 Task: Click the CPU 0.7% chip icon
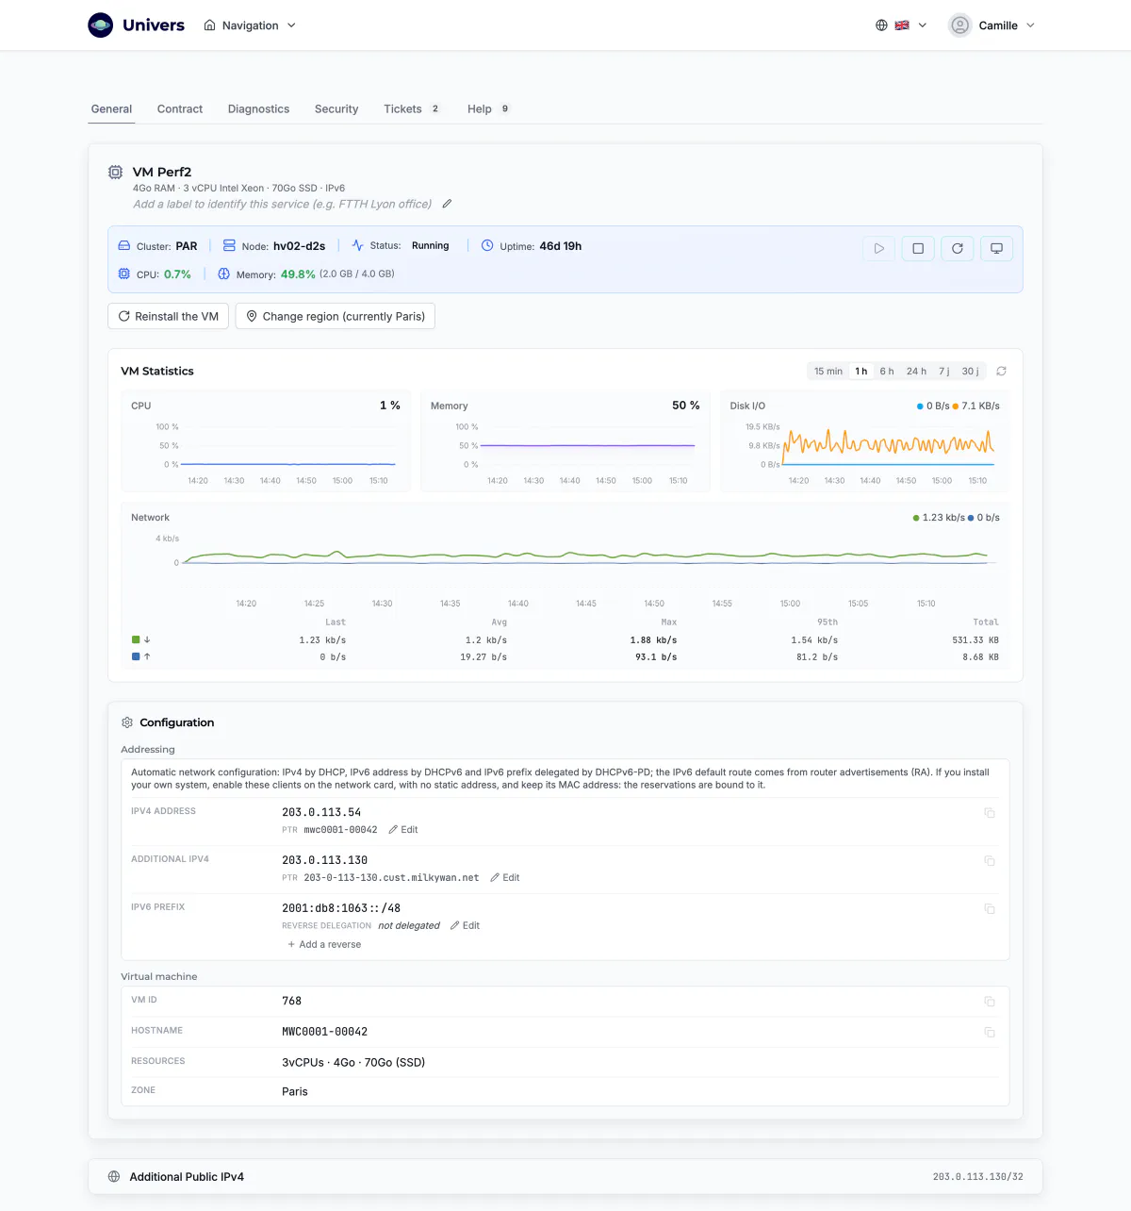click(x=124, y=274)
